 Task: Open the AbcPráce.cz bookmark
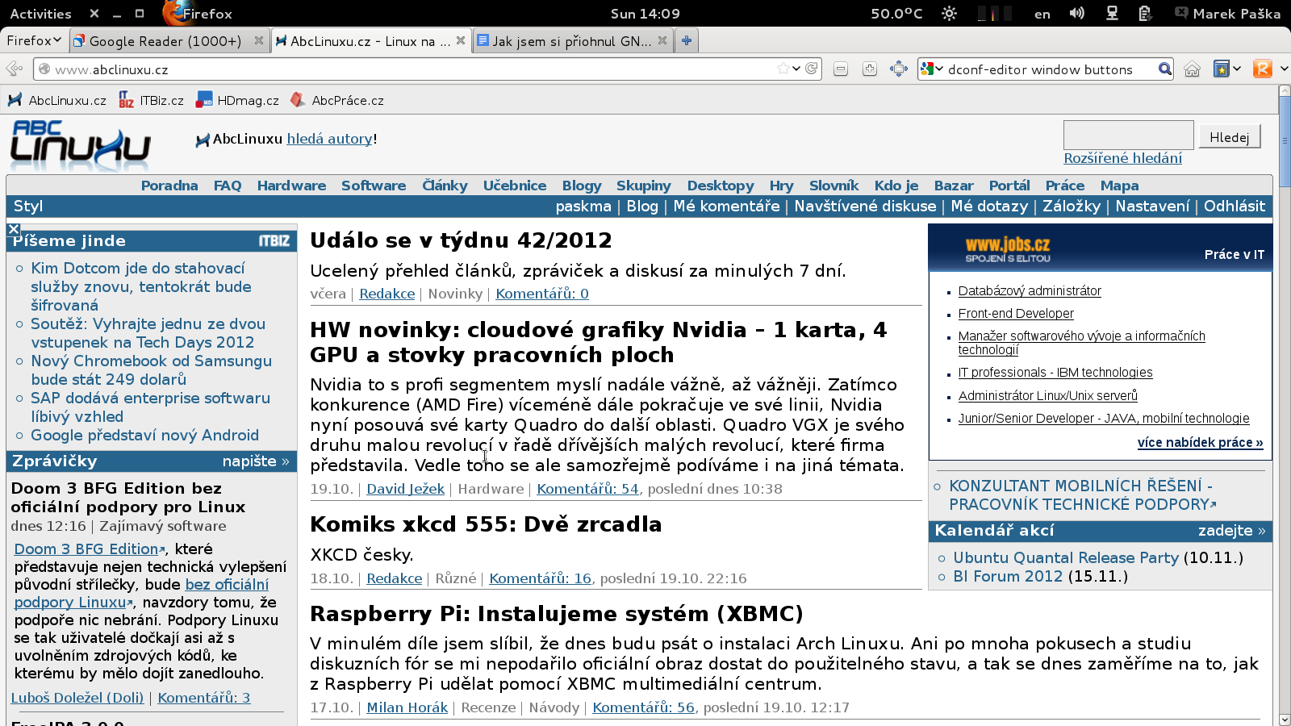[337, 100]
